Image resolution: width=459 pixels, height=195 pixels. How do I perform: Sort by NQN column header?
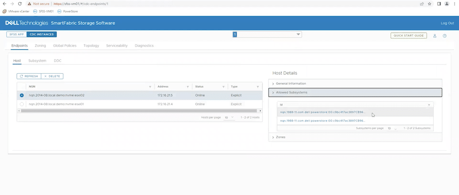pos(32,87)
